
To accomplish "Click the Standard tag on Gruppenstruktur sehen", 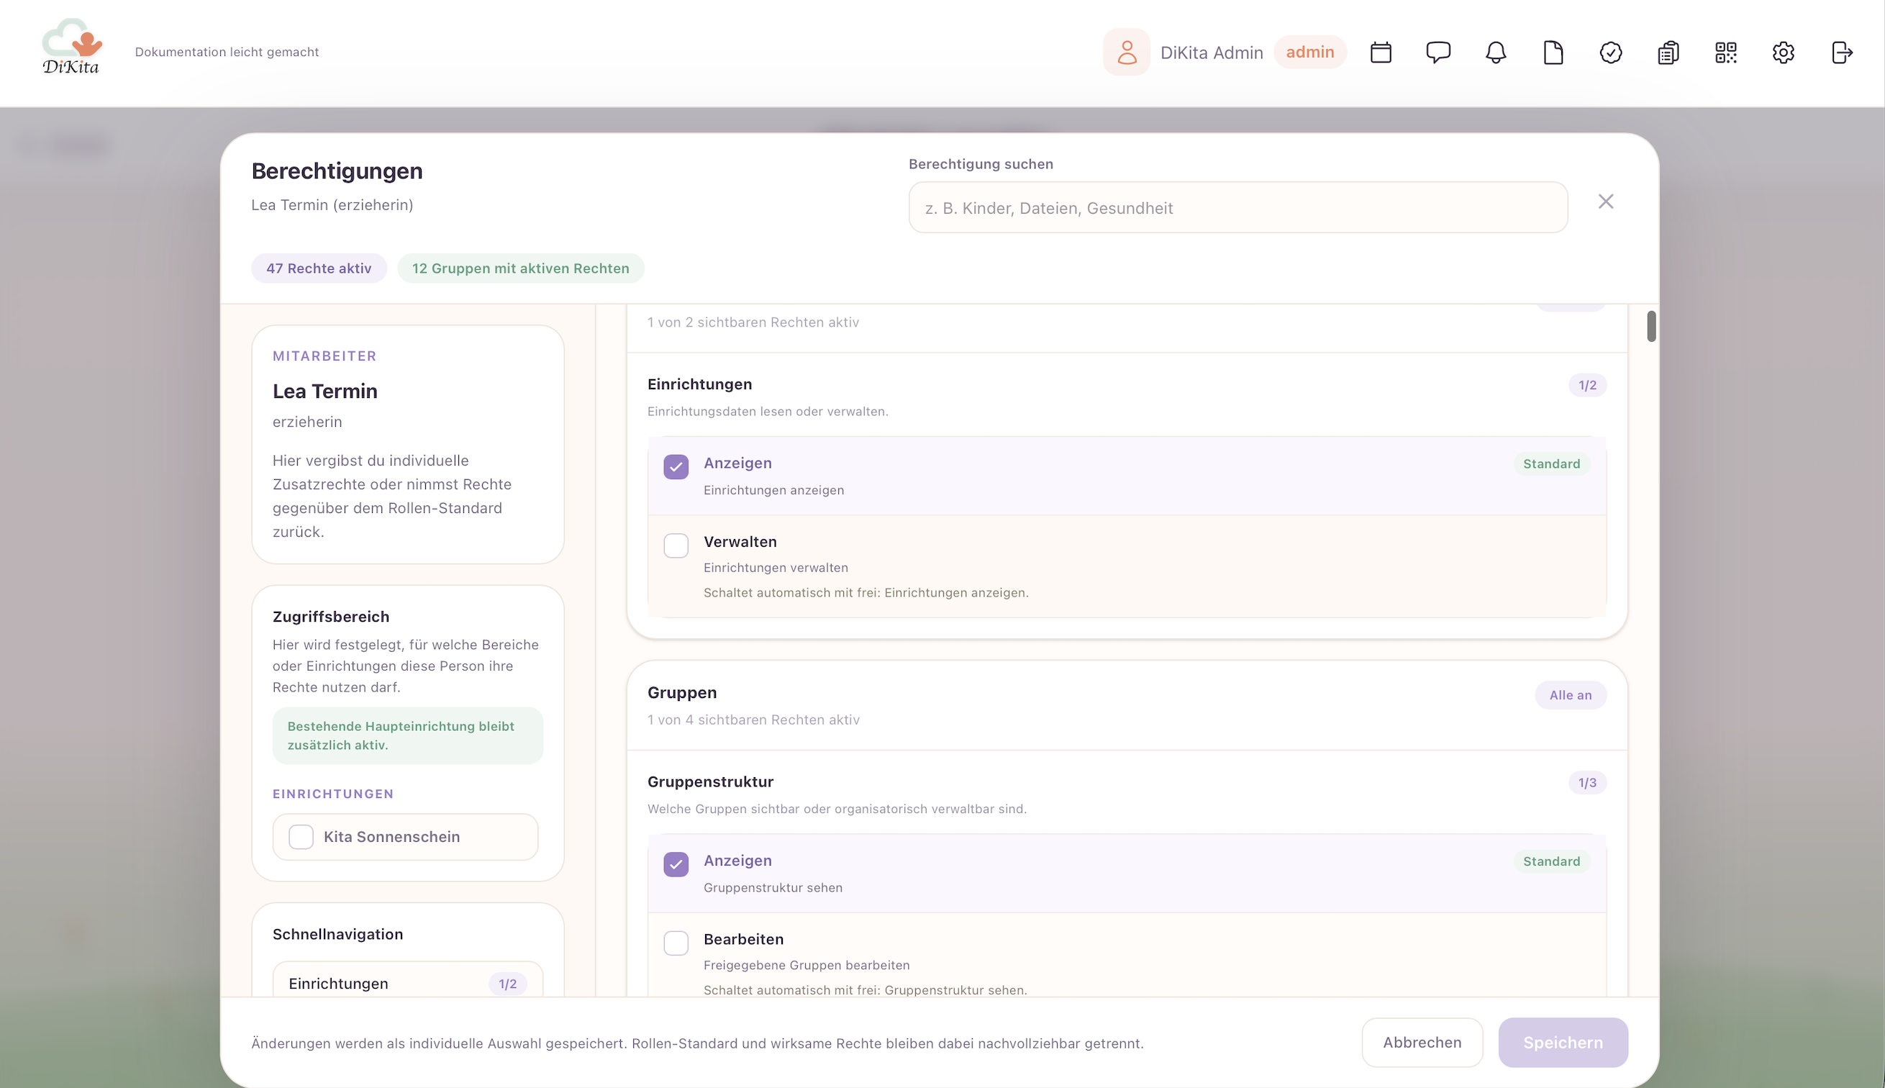I will point(1552,861).
